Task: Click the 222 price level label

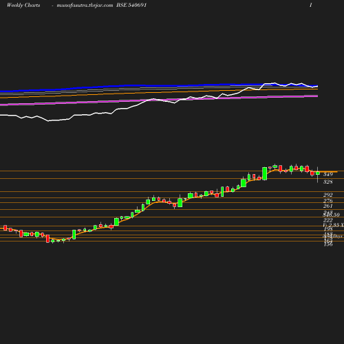Action: [x=328, y=220]
